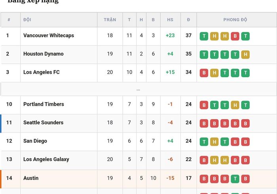This screenshot has height=194, width=277.
Task: Open the Seattle Sounders team link
Action: [43, 122]
